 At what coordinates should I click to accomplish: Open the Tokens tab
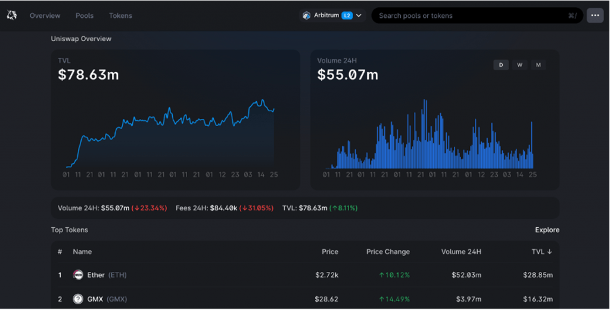point(120,15)
